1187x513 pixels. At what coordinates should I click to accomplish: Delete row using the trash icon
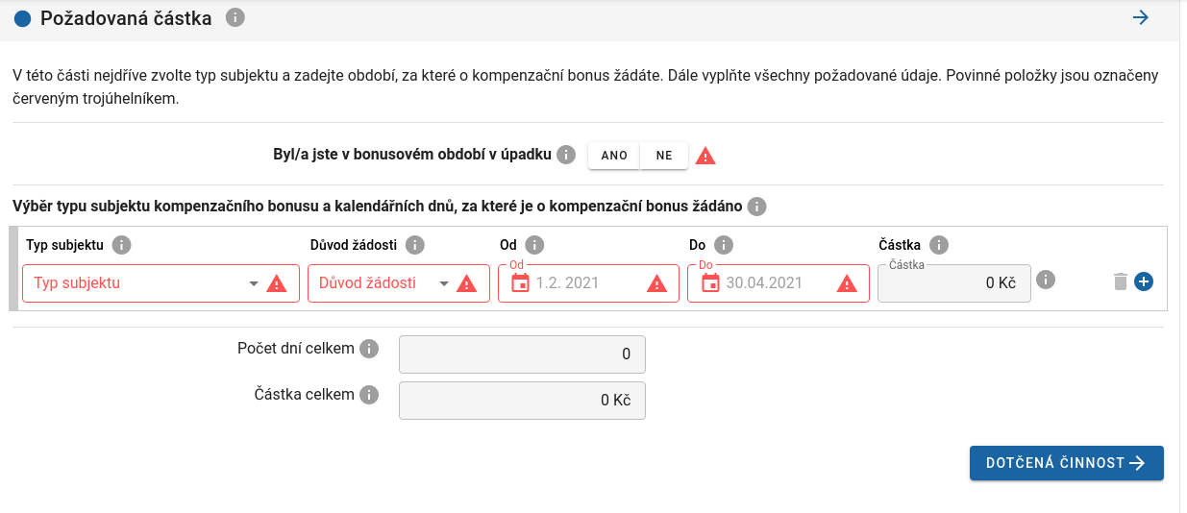(x=1120, y=281)
